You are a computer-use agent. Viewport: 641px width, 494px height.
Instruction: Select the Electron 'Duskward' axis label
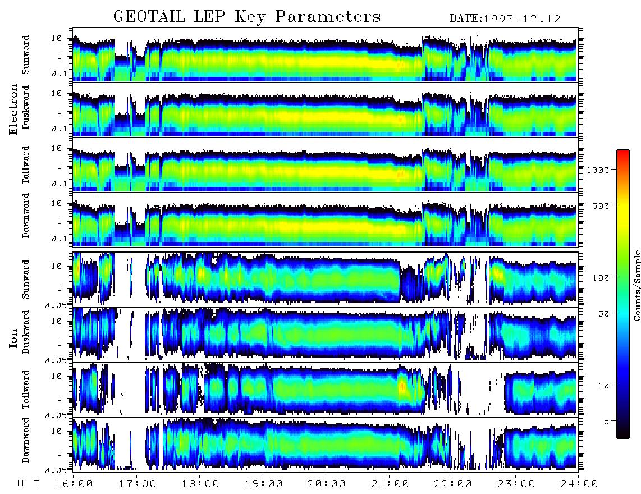(x=26, y=107)
